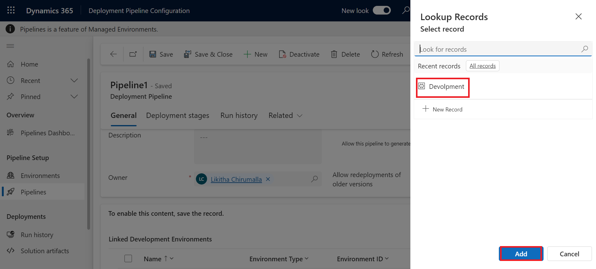
Task: Click the Save icon button
Action: click(x=153, y=54)
